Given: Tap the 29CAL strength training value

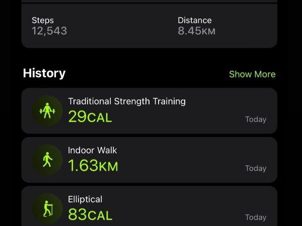Looking at the screenshot, I should click(90, 117).
